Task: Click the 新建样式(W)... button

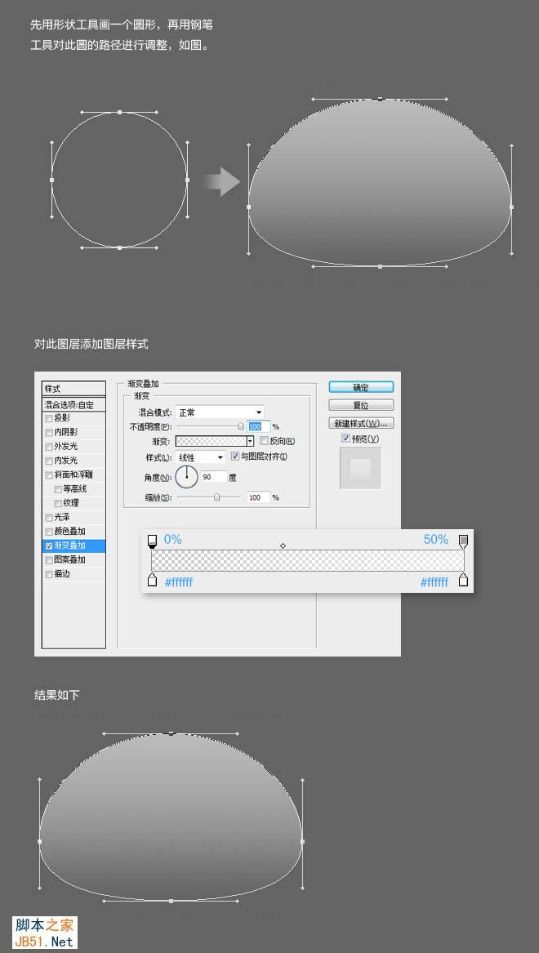Action: (361, 423)
